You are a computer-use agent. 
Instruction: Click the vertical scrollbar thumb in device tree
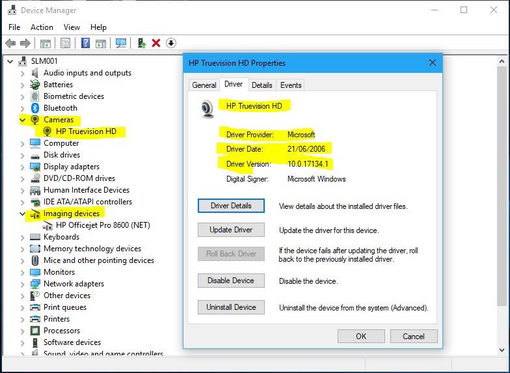[502, 186]
